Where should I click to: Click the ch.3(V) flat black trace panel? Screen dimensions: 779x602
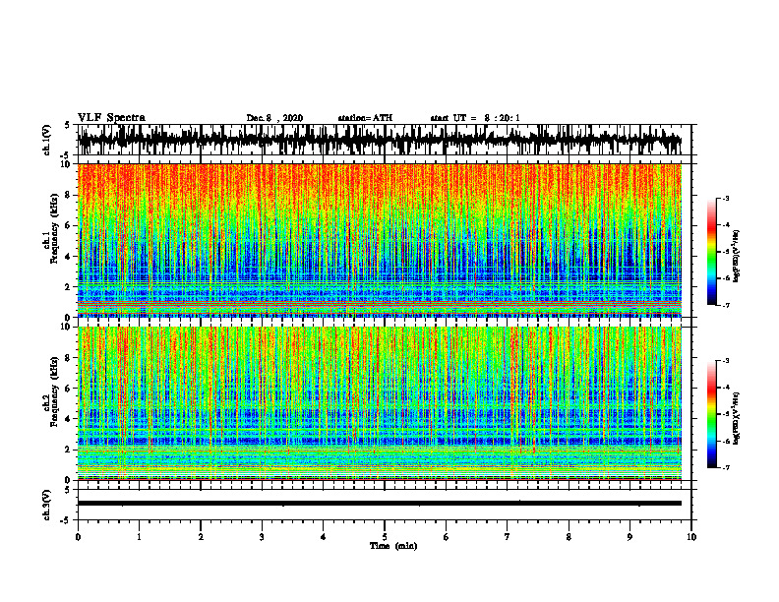pyautogui.click(x=387, y=505)
